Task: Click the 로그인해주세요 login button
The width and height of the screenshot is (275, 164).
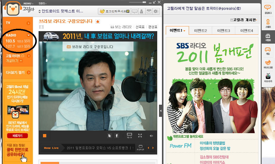Action: (115, 11)
